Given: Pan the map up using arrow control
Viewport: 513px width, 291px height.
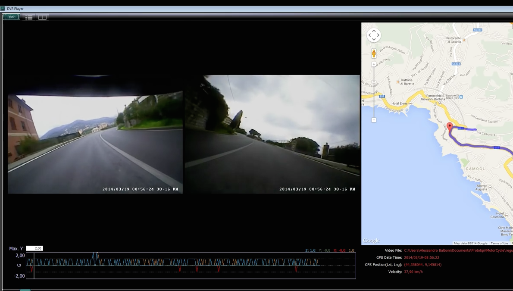Looking at the screenshot, I should pos(374,31).
